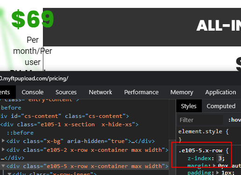
Task: Switch to the Application tab
Action: coord(220,92)
